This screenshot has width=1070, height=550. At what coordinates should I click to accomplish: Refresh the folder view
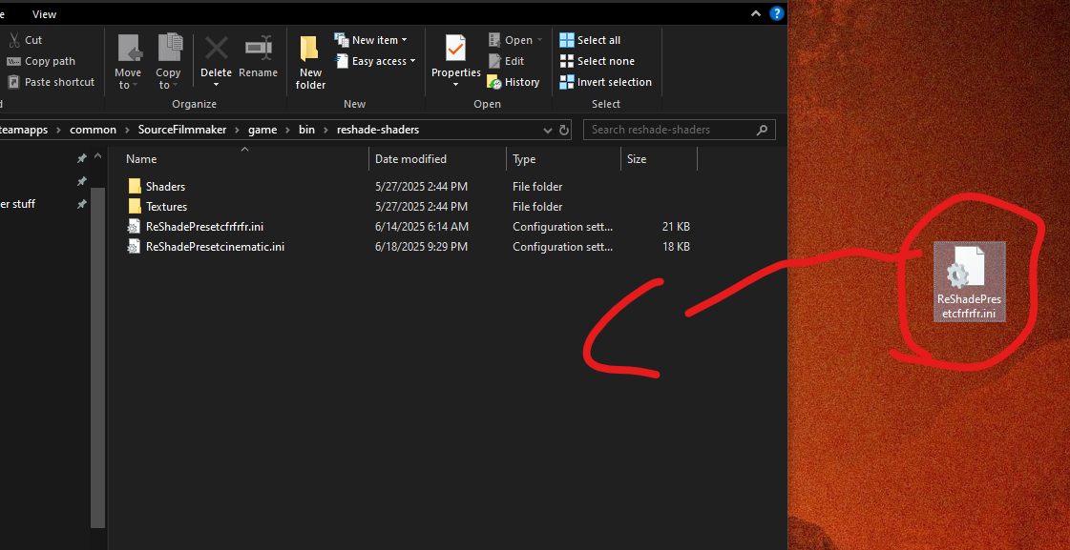pyautogui.click(x=564, y=131)
